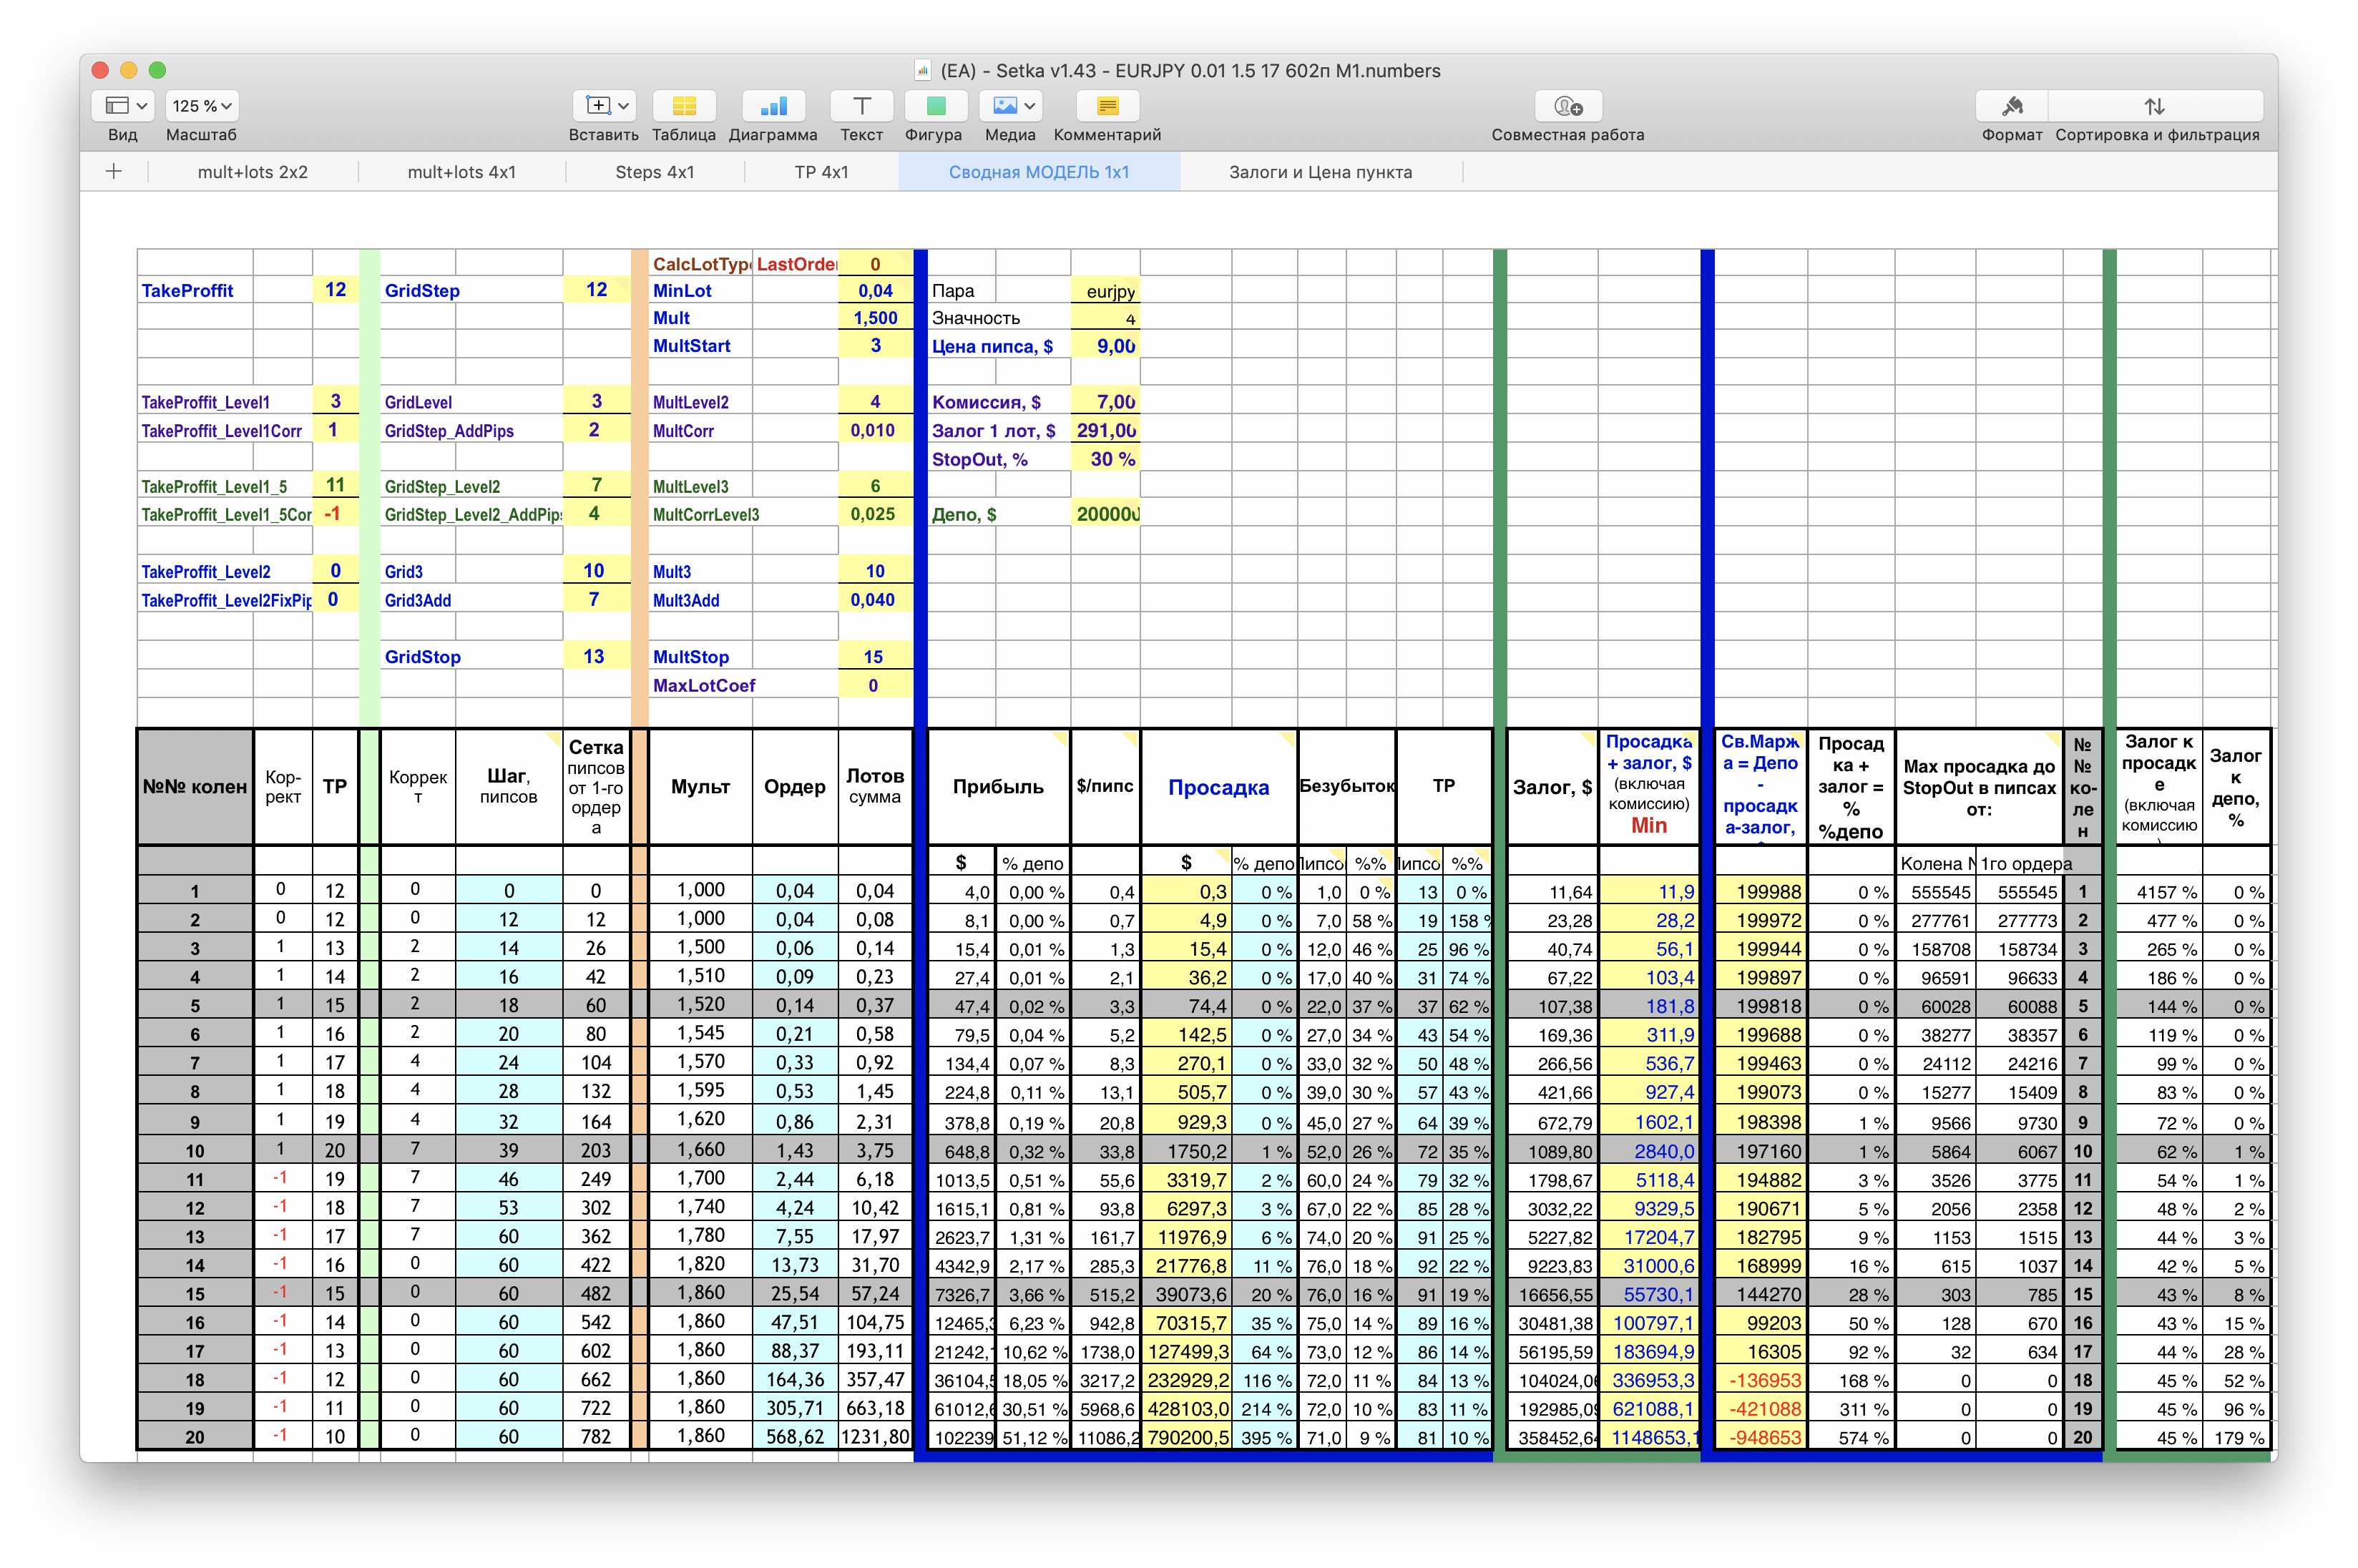This screenshot has height=1568, width=2358.
Task: Click the Просадка column header
Action: click(x=1218, y=787)
